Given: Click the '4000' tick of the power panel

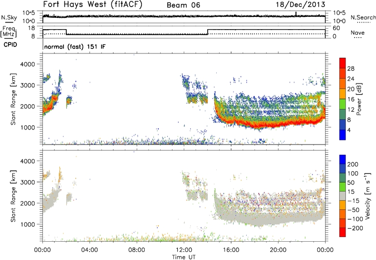Looking at the screenshot, I should pos(27,64).
